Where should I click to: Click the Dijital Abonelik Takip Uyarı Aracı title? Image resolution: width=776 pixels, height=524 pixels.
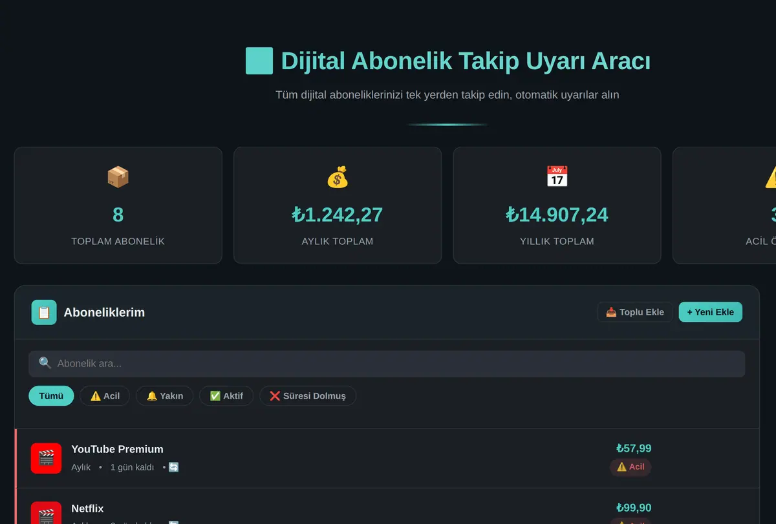[466, 61]
